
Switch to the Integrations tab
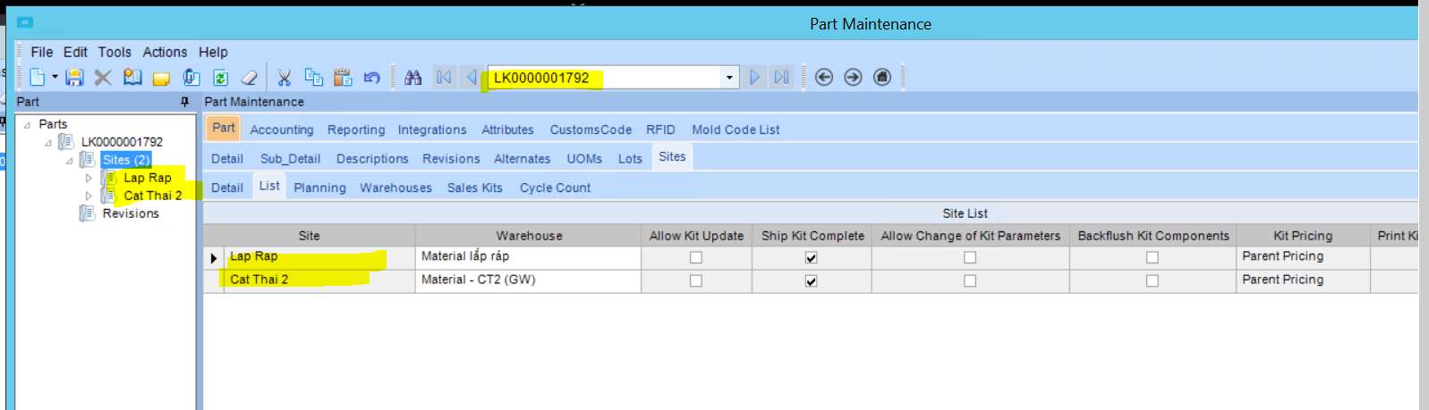click(x=432, y=130)
